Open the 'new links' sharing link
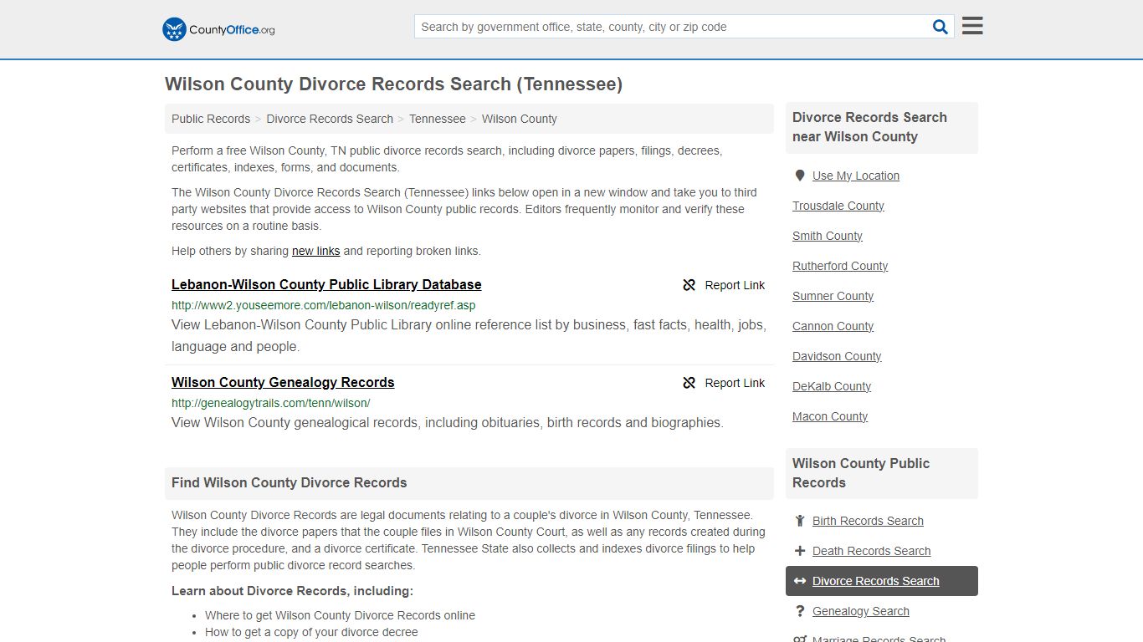Image resolution: width=1143 pixels, height=642 pixels. pyautogui.click(x=316, y=251)
